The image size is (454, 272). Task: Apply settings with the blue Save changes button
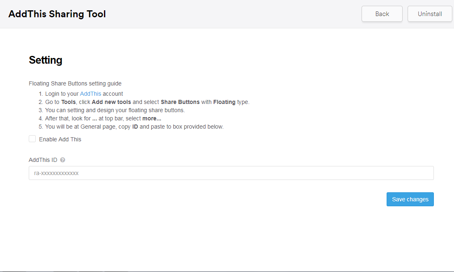[x=410, y=199]
